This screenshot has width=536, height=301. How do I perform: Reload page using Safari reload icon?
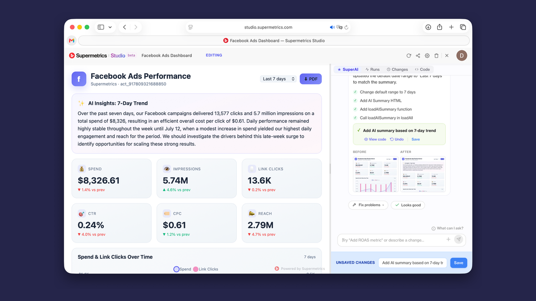(346, 27)
